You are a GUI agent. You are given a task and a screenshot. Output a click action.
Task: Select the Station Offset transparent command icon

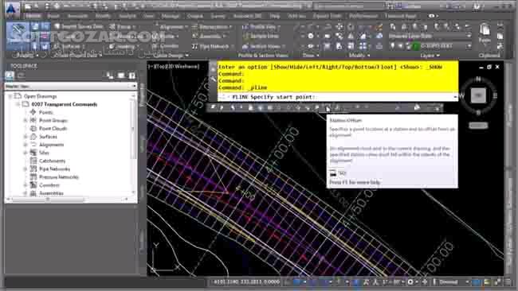327,107
